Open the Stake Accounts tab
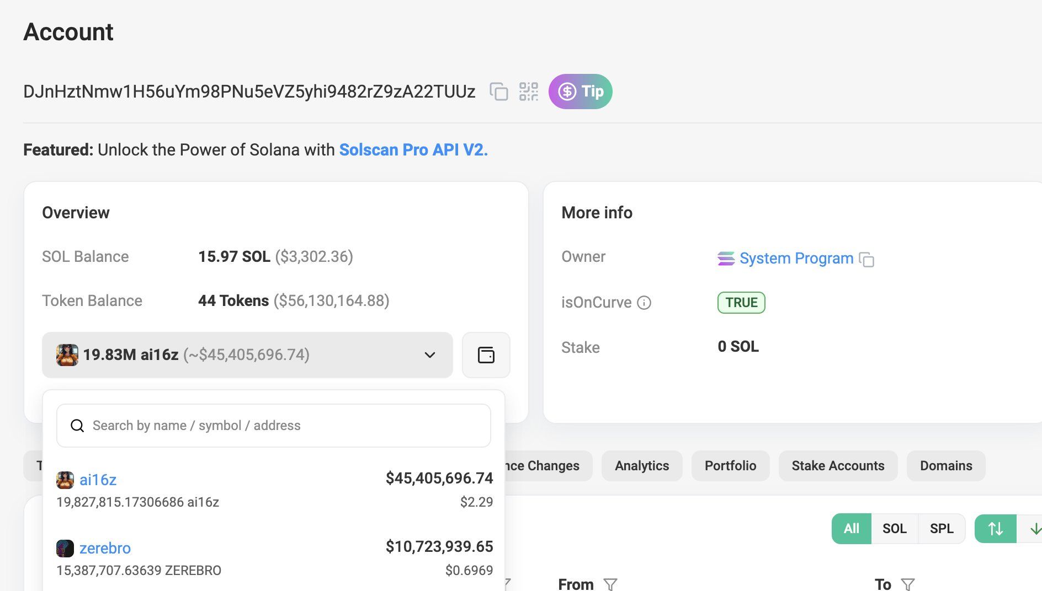Image resolution: width=1042 pixels, height=591 pixels. 838,466
